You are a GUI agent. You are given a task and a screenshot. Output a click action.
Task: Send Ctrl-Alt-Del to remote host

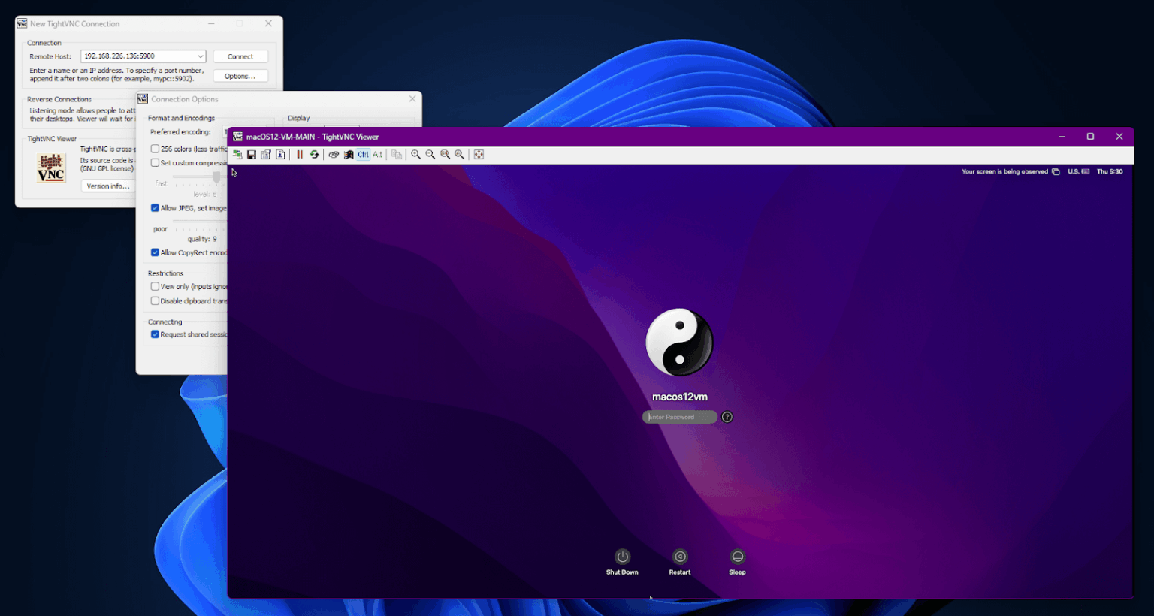(334, 154)
